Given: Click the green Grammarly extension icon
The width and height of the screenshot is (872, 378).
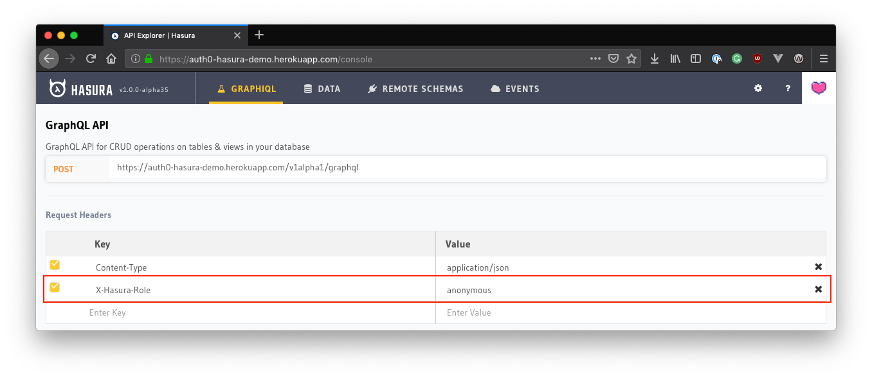Looking at the screenshot, I should pos(737,59).
